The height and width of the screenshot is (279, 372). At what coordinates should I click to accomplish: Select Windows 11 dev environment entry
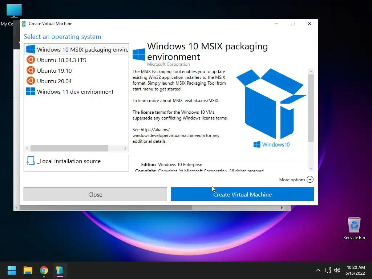point(76,91)
